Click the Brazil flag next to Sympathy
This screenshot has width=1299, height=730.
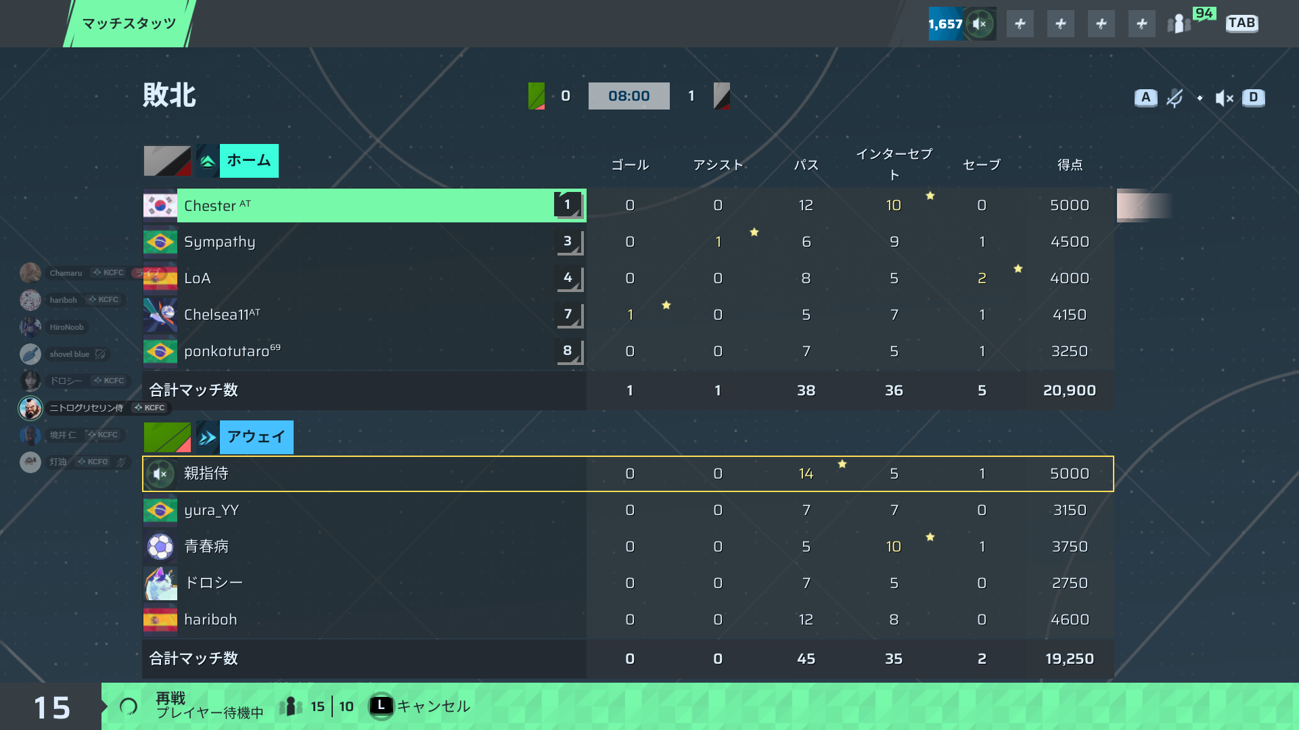click(160, 242)
